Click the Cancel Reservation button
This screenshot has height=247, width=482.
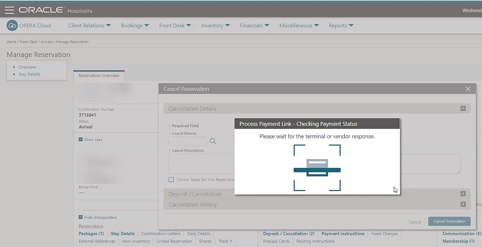tap(449, 221)
